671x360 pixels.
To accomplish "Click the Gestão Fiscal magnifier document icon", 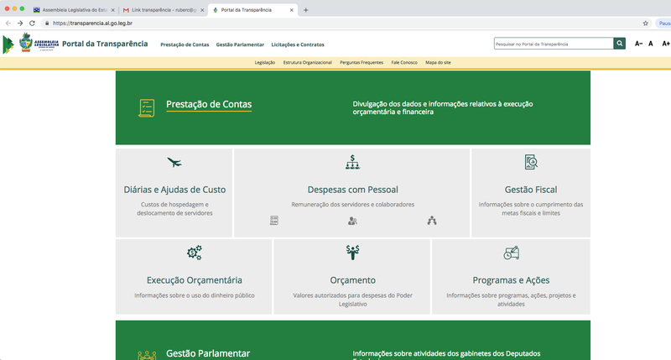I will pos(530,162).
